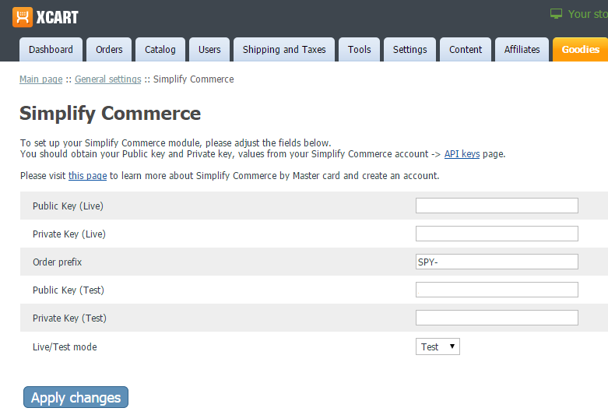The image size is (608, 415).
Task: Open the Affiliates tab
Action: tap(522, 49)
